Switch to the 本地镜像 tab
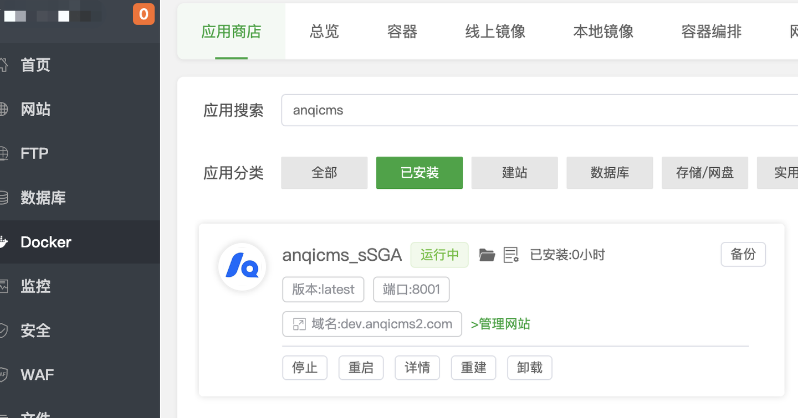Viewport: 798px width, 418px height. (x=603, y=32)
